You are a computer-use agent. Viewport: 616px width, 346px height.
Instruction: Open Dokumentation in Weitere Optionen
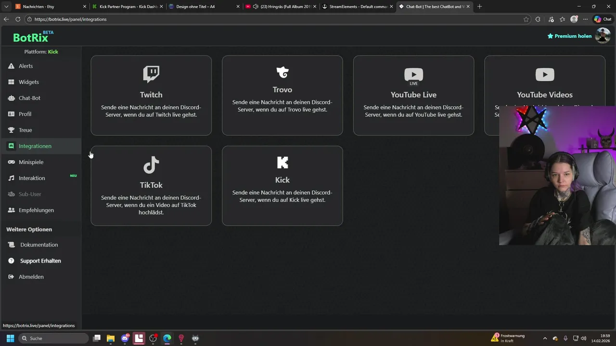click(40, 245)
